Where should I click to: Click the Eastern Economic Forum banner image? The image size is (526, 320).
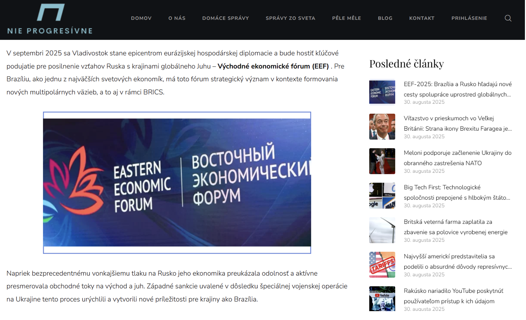(x=177, y=183)
